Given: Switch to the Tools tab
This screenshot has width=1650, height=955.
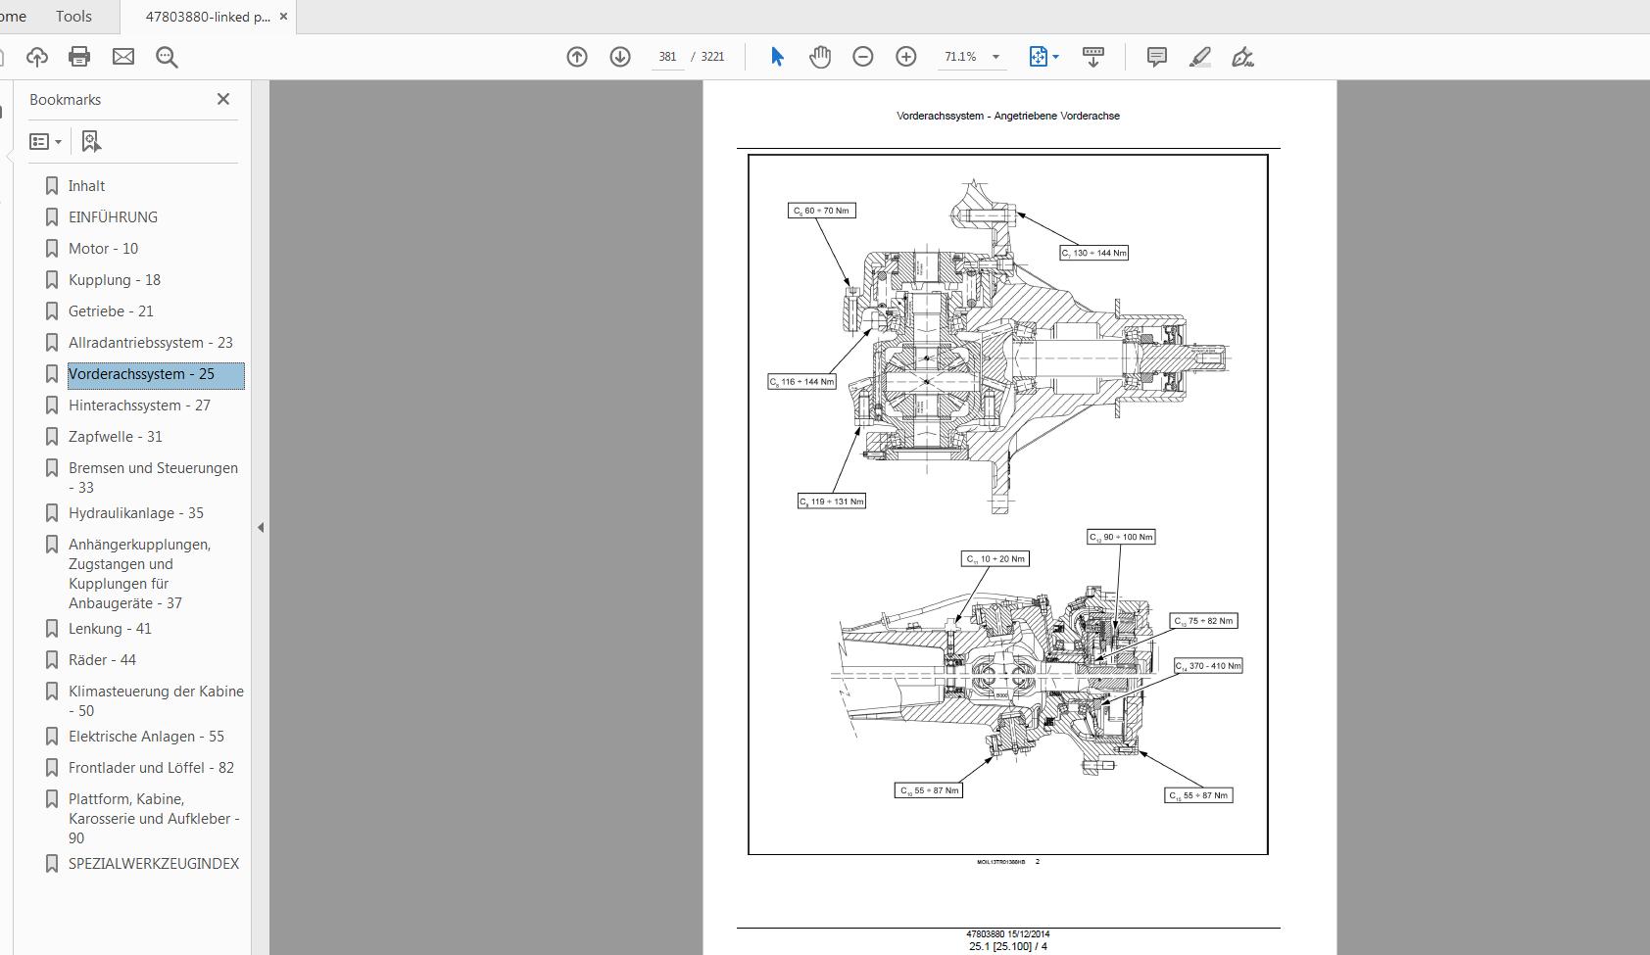Looking at the screenshot, I should click(x=73, y=17).
